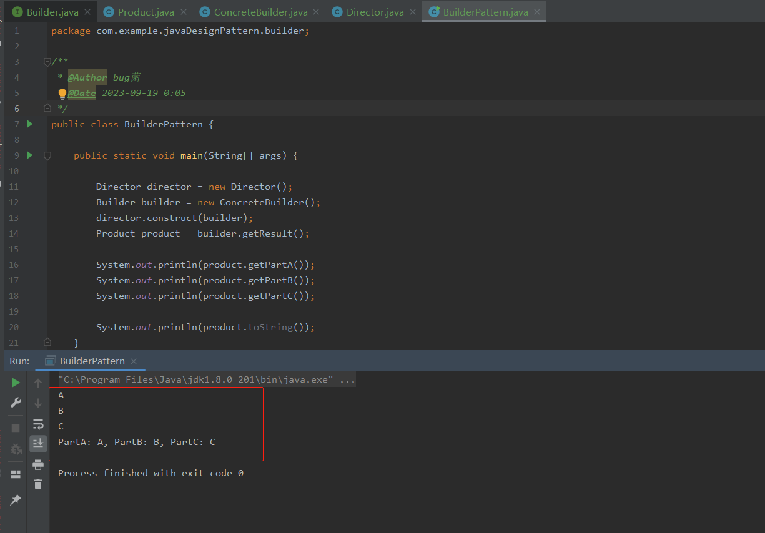The image size is (765, 533).
Task: Toggle Pin Tab in the Run panel
Action: click(x=16, y=500)
